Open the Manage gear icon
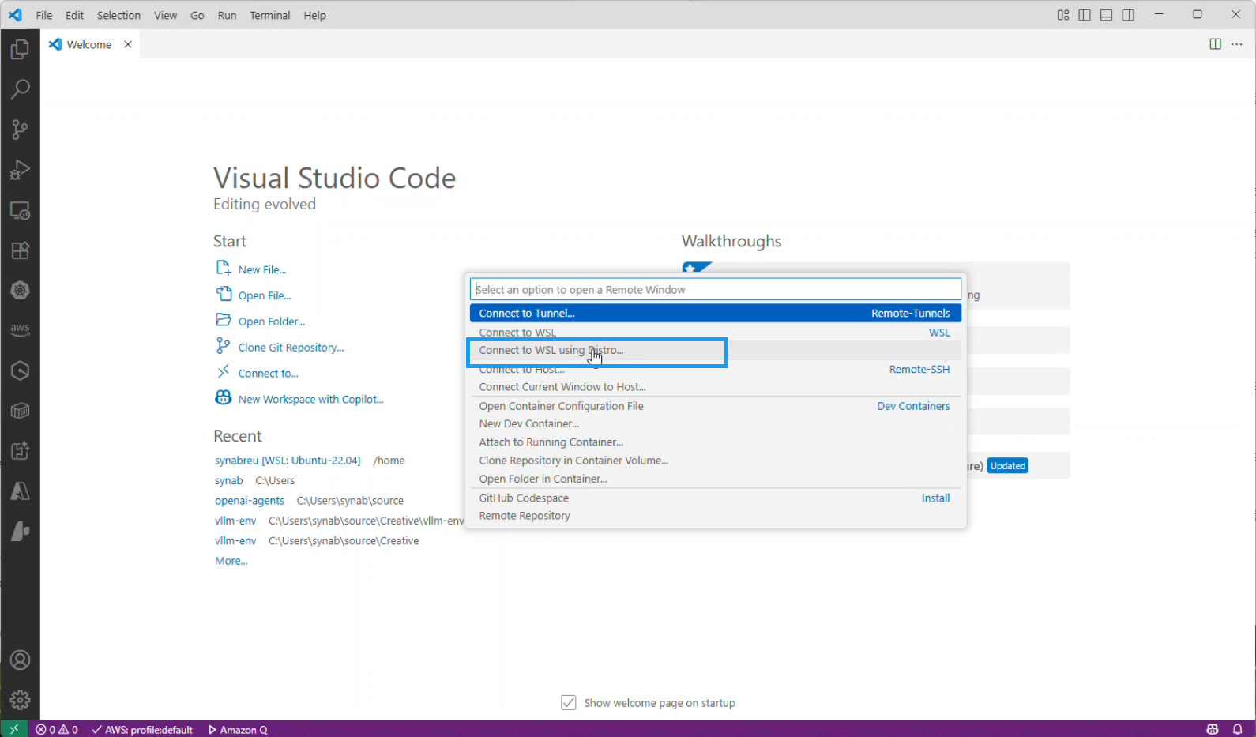Image resolution: width=1256 pixels, height=737 pixels. [20, 699]
